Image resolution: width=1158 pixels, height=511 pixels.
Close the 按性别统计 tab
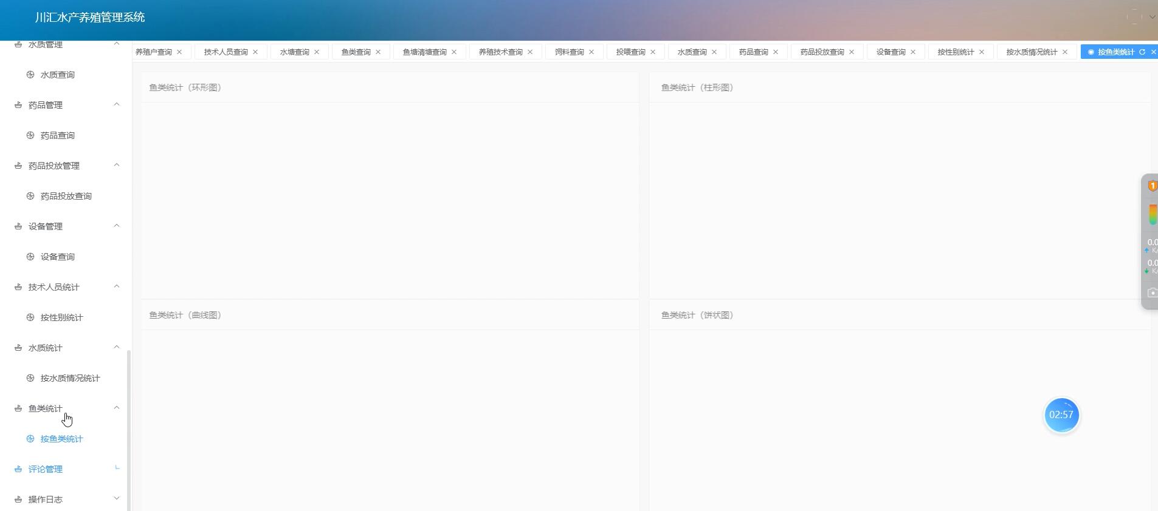[982, 52]
